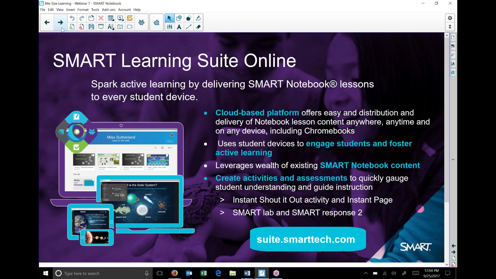
Task: Expand the screen capture icon dropdown
Action: pyautogui.click(x=123, y=20)
